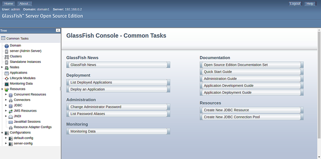The image size is (321, 159).
Task: Click the main panel vertical scrollbar
Action: 319,85
